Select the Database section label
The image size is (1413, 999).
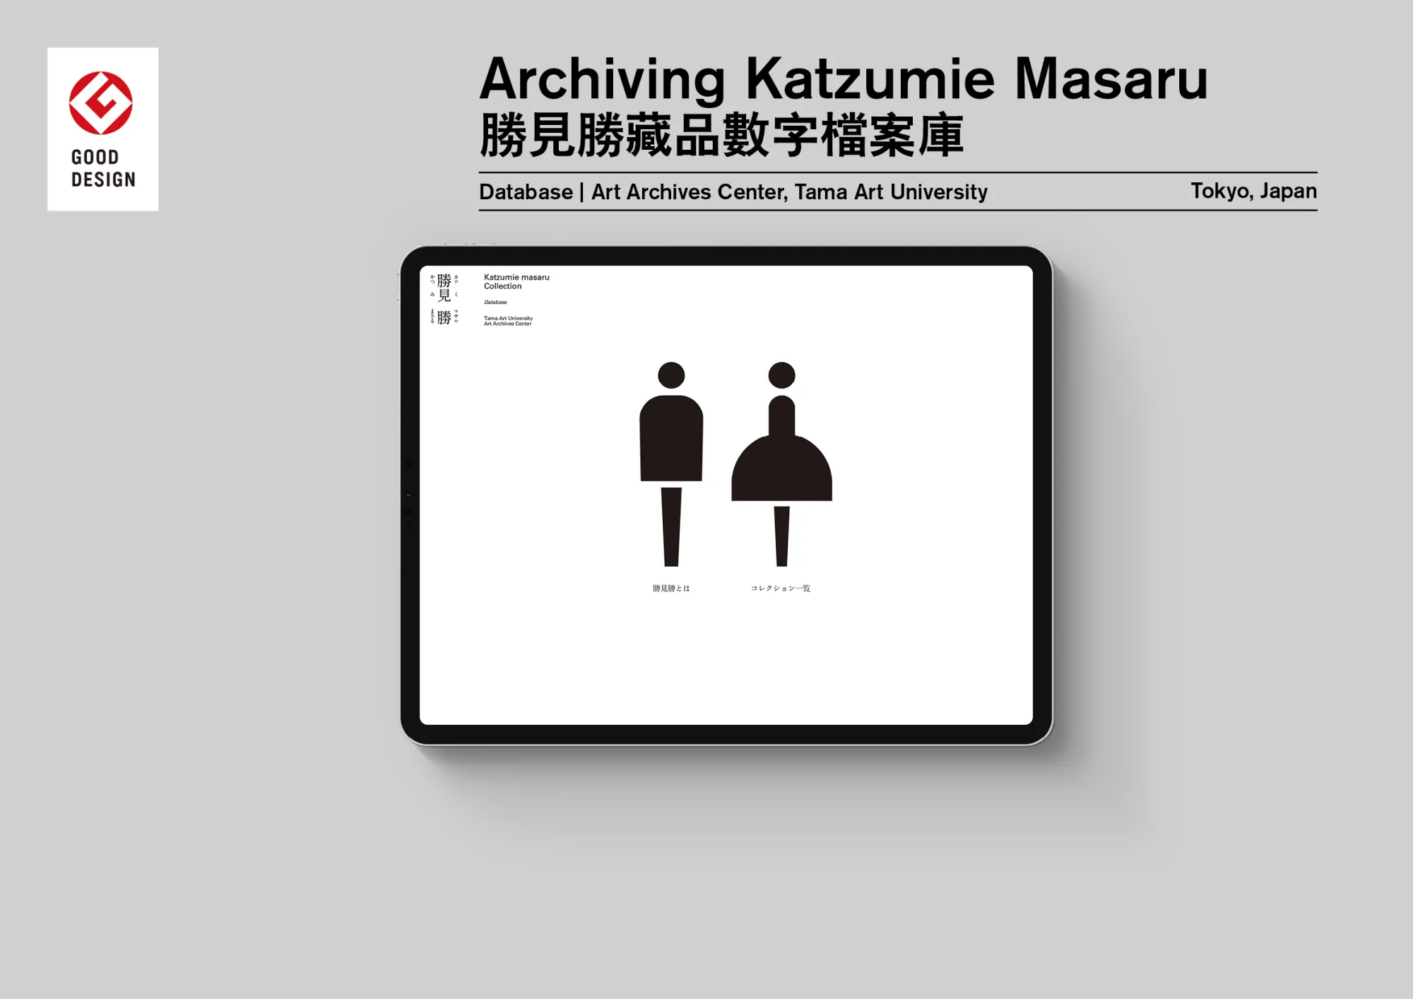pyautogui.click(x=495, y=302)
